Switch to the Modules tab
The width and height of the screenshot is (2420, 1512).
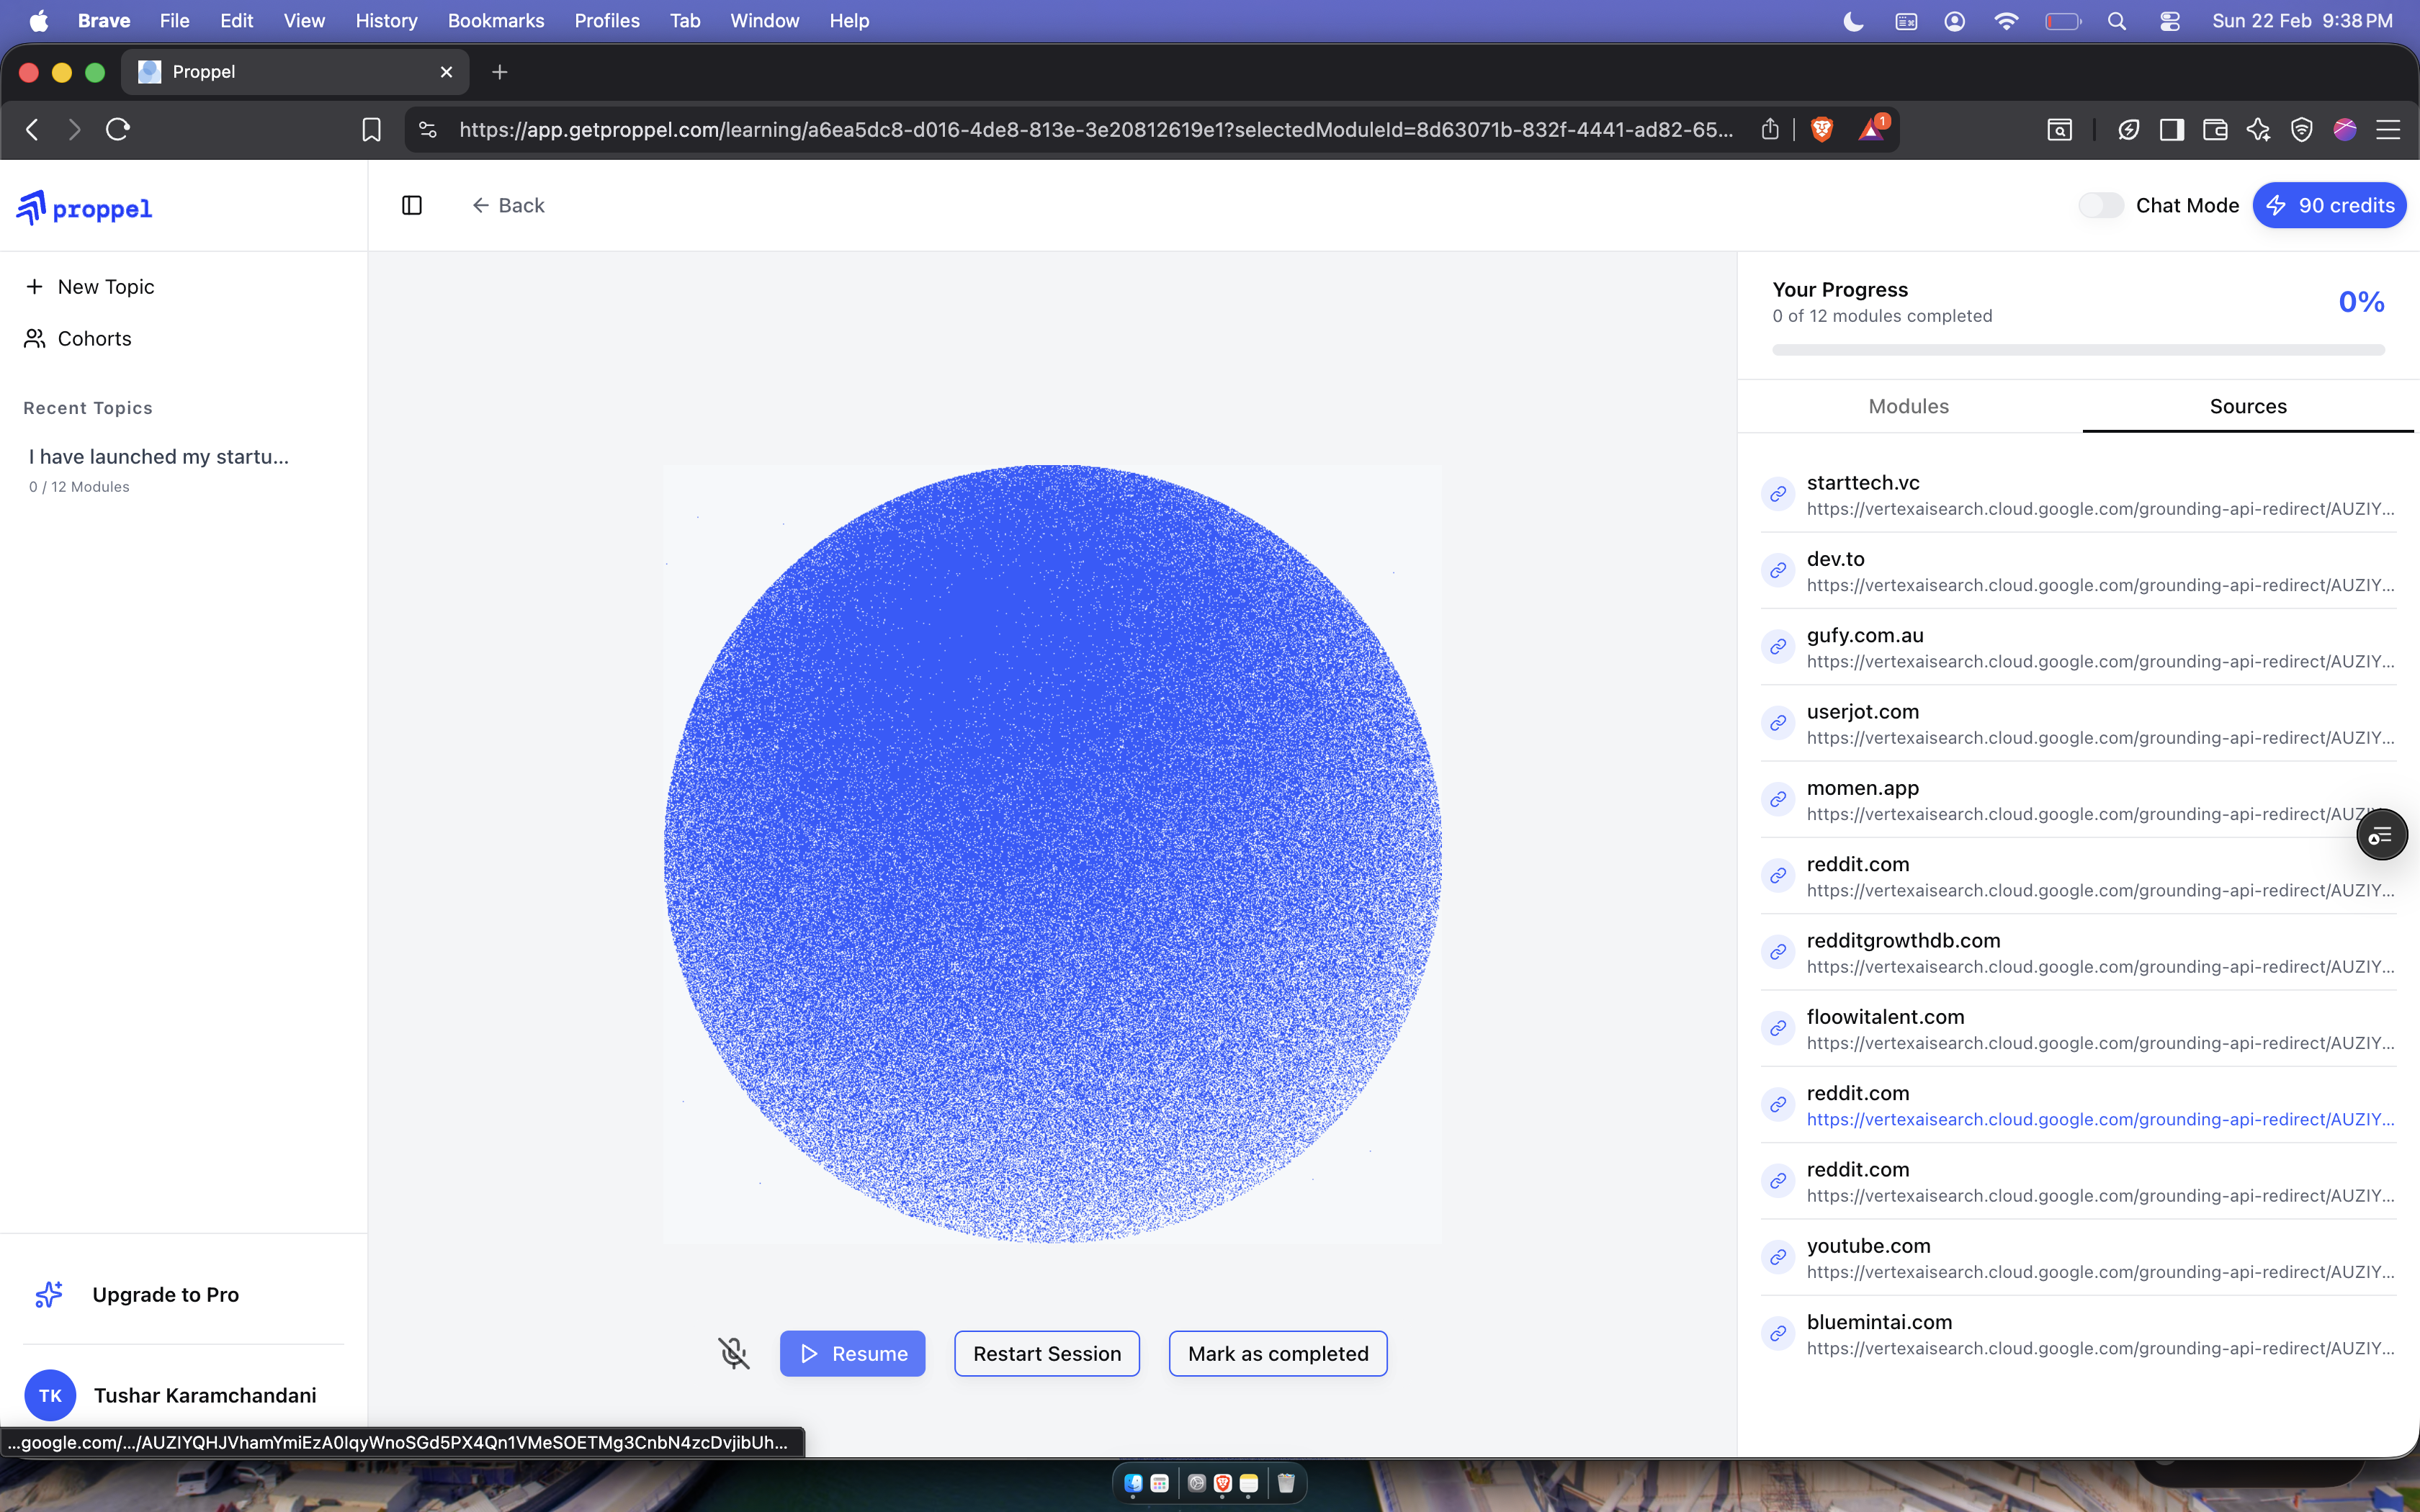[x=1908, y=406]
